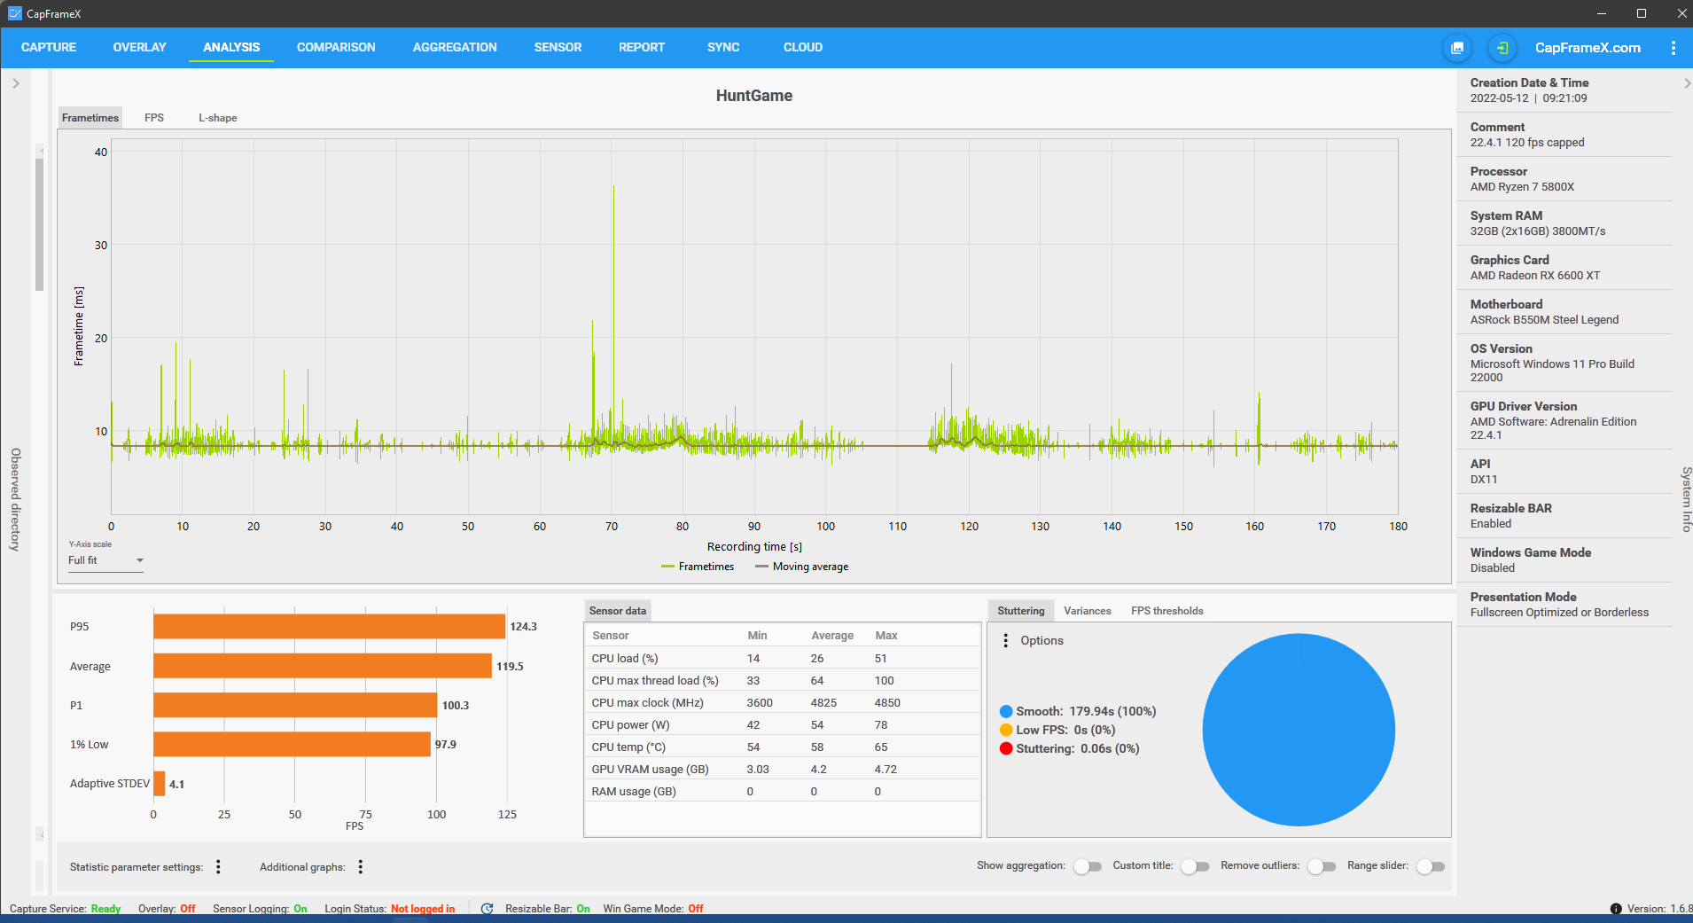Open the Y-Axis scale Full fit dropdown
The image size is (1693, 923).
[105, 560]
